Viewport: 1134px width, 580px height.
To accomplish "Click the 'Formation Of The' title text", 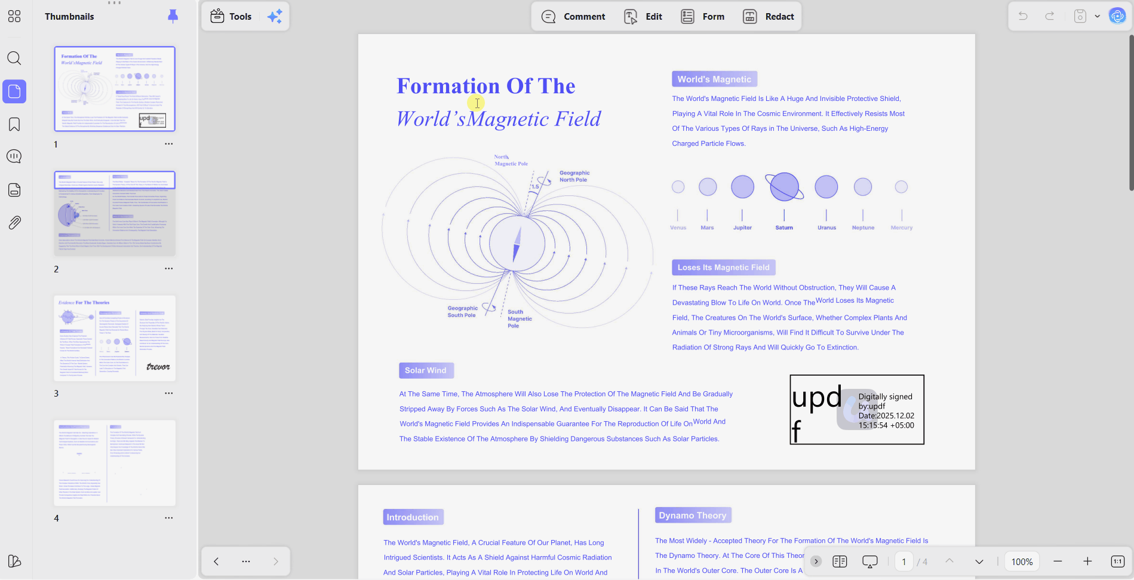I will pyautogui.click(x=486, y=86).
